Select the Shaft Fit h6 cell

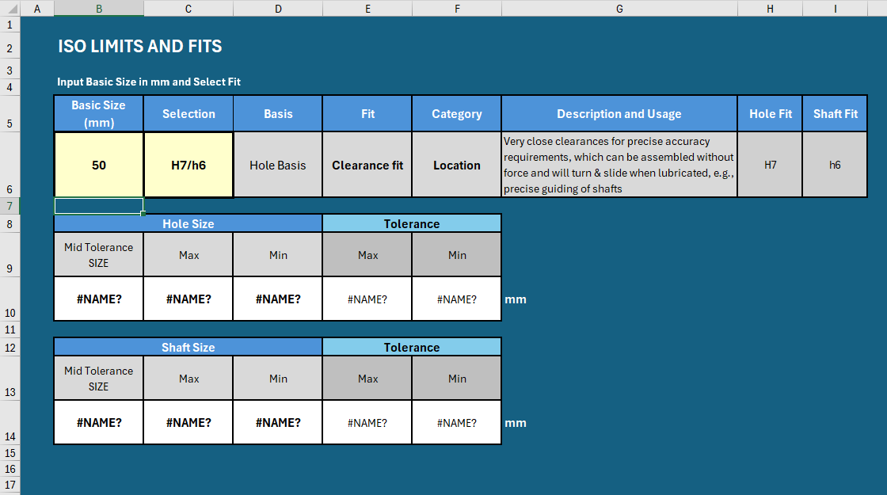pos(834,164)
